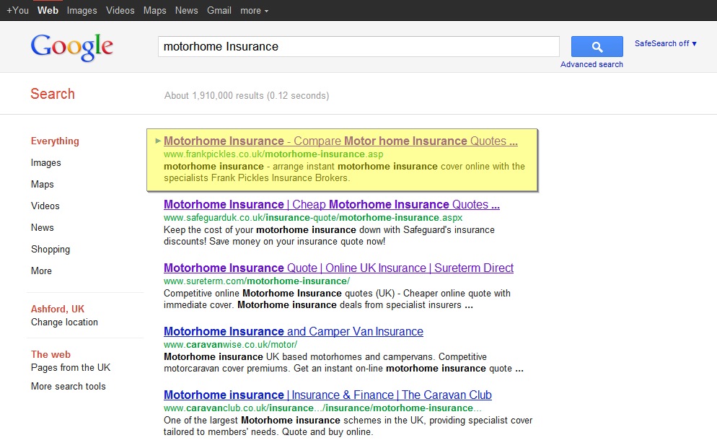Click the red Search heading

pos(53,94)
